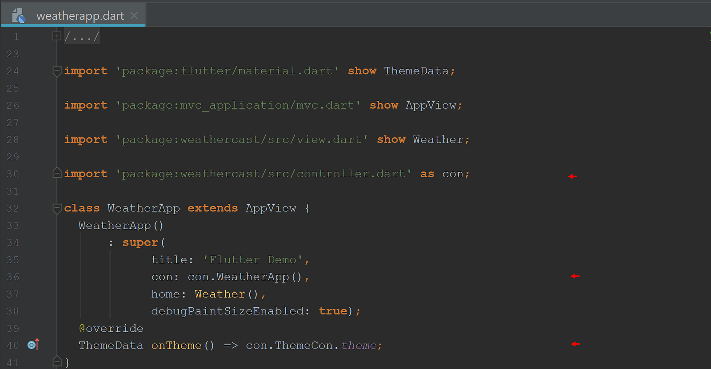Close the weatherapp.dart tab
The height and width of the screenshot is (369, 711).
tap(134, 16)
